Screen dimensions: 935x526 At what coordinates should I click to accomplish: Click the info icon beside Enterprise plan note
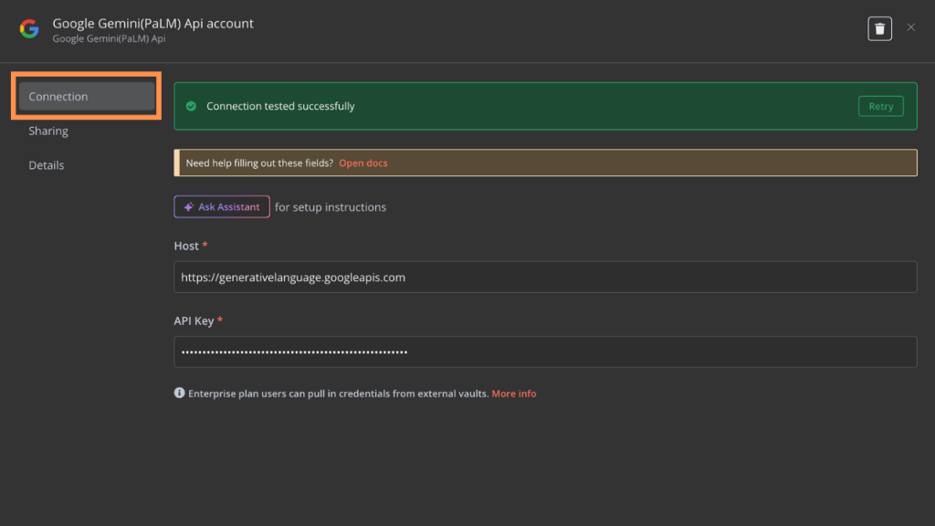[x=179, y=393]
